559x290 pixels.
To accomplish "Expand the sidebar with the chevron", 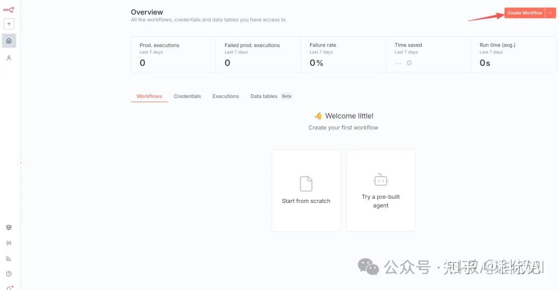I will point(21,163).
